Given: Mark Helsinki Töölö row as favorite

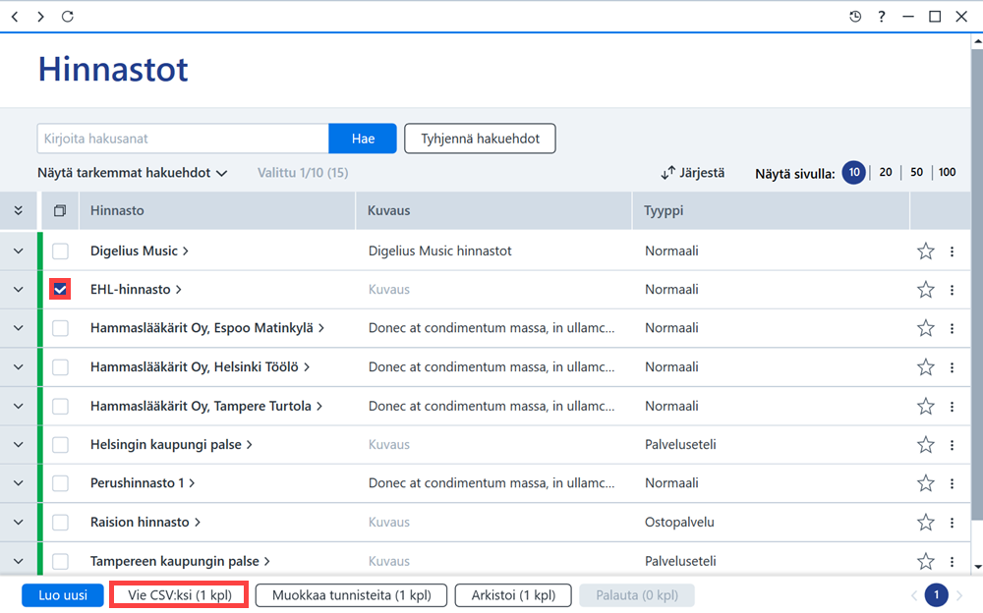Looking at the screenshot, I should pos(926,366).
